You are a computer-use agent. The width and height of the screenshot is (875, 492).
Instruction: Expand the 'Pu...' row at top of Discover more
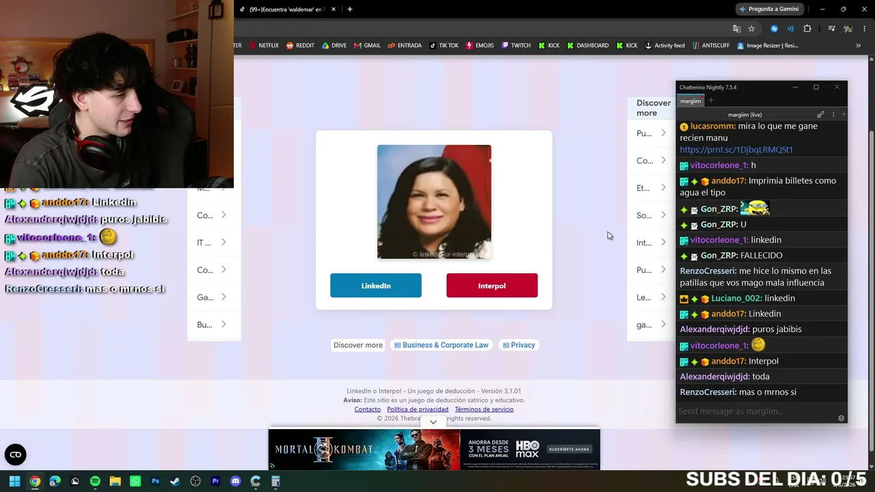point(651,133)
